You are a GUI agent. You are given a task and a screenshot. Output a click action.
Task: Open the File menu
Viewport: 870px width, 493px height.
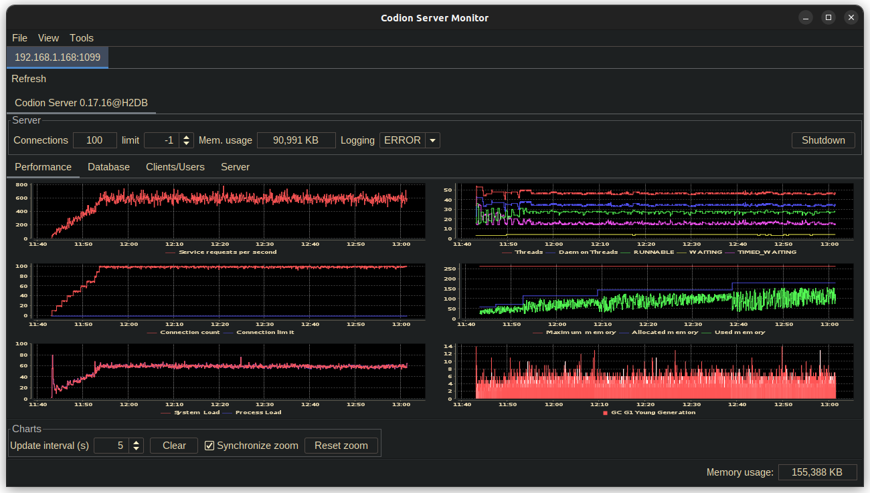(19, 38)
